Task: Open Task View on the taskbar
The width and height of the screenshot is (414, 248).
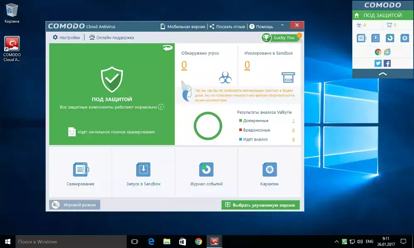Action: (135, 241)
